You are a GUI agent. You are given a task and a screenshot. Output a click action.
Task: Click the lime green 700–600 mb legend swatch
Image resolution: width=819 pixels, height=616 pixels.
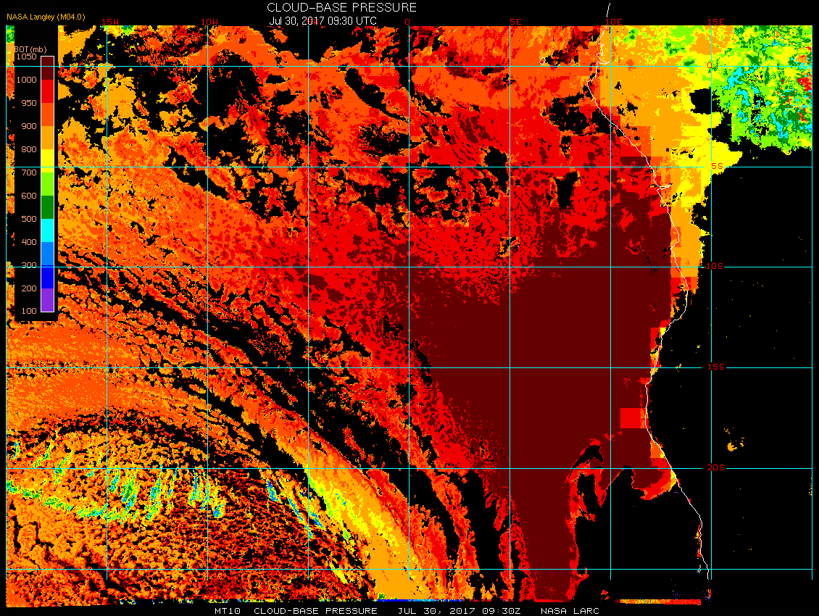tap(48, 184)
